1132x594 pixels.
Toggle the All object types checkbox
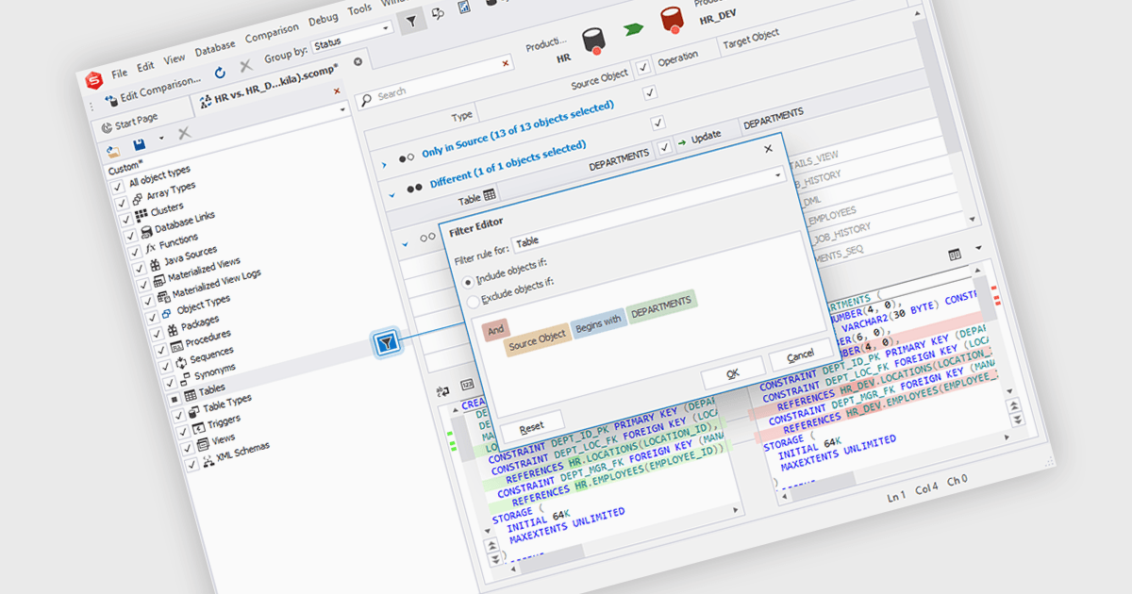point(119,187)
